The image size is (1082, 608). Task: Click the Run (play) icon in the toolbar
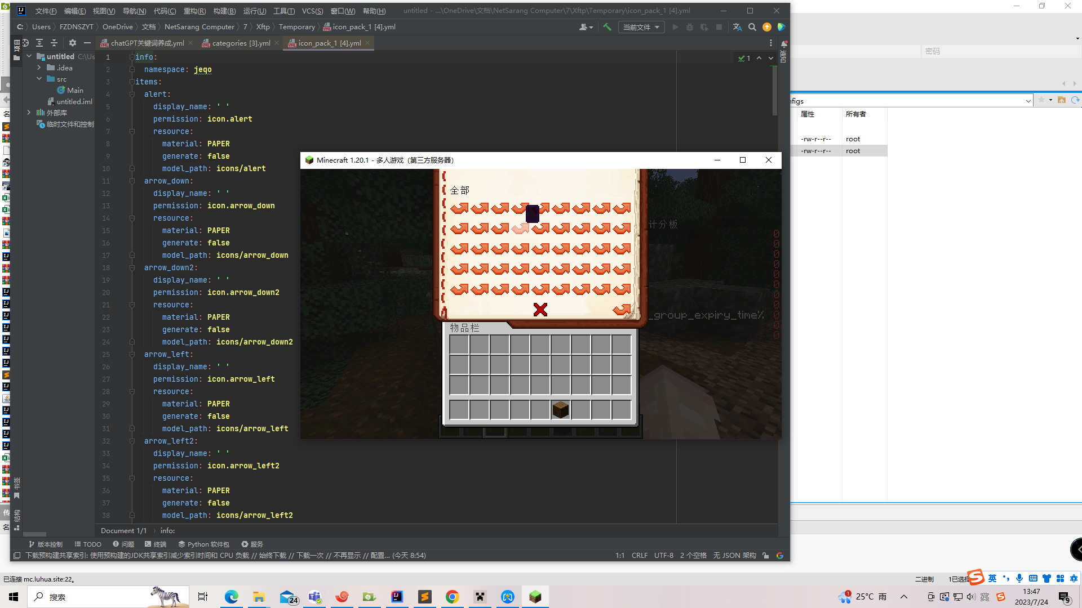[x=675, y=27]
